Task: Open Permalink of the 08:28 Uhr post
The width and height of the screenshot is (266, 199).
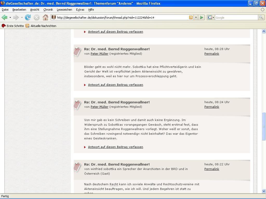Action: pyautogui.click(x=212, y=54)
